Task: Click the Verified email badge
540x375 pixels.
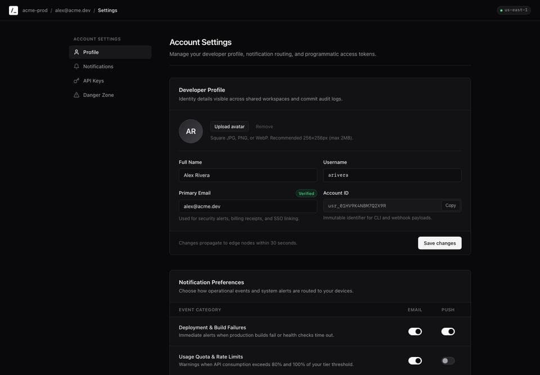Action: [x=306, y=193]
